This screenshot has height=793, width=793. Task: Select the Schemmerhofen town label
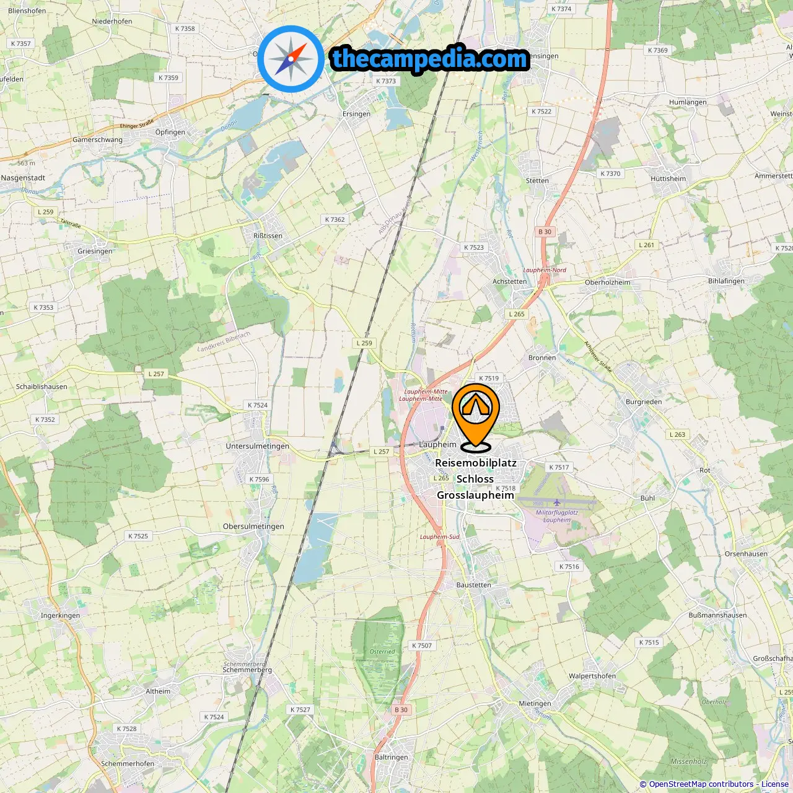[128, 764]
